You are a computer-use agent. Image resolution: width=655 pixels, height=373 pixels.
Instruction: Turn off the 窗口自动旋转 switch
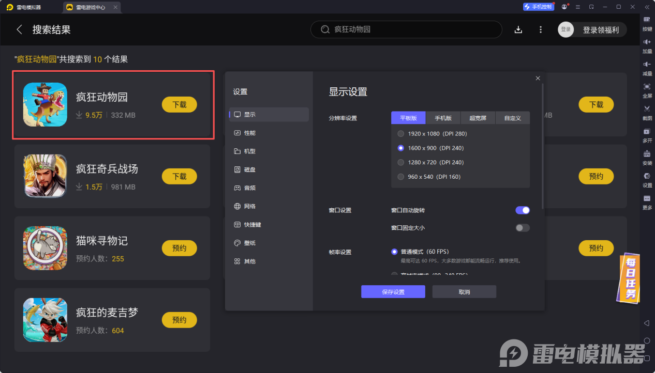(x=523, y=210)
